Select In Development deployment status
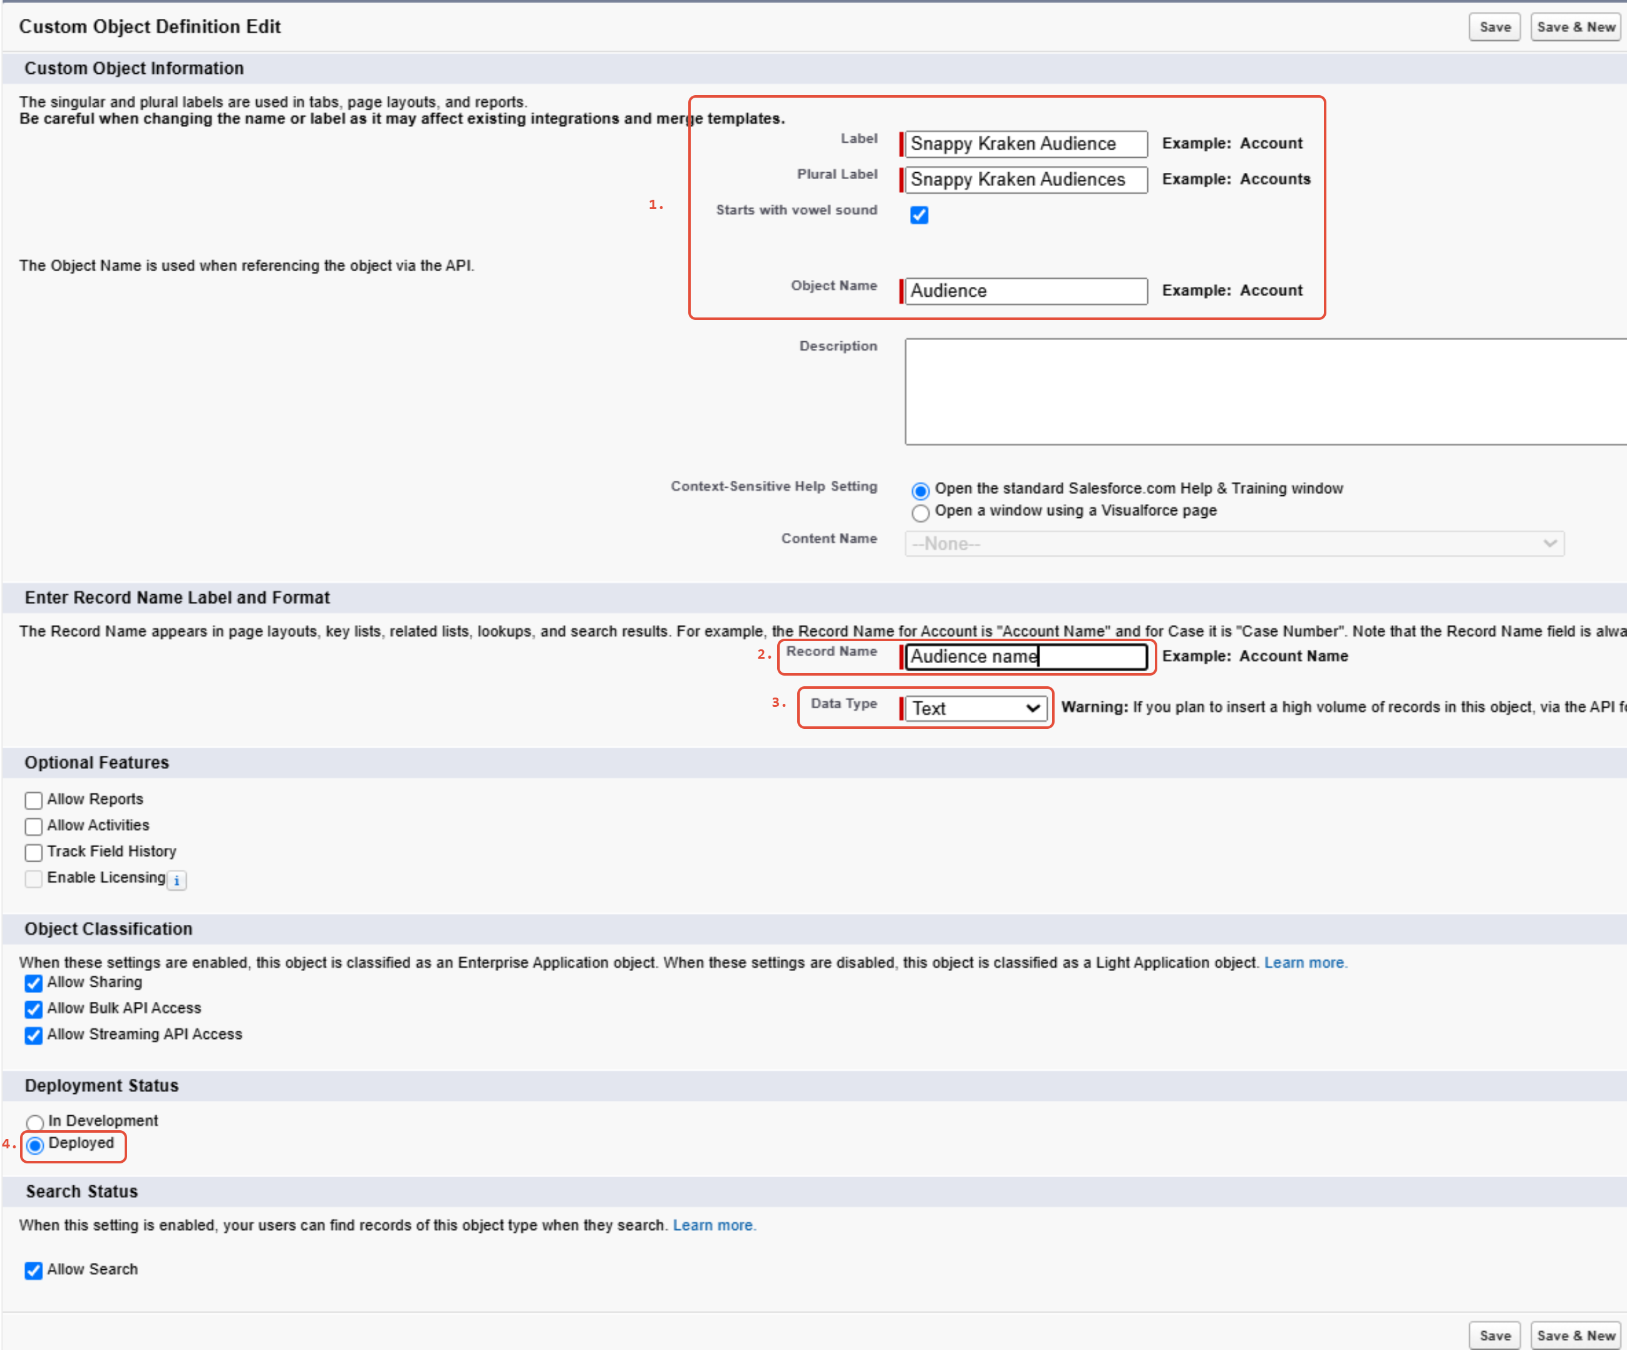 pyautogui.click(x=35, y=1122)
